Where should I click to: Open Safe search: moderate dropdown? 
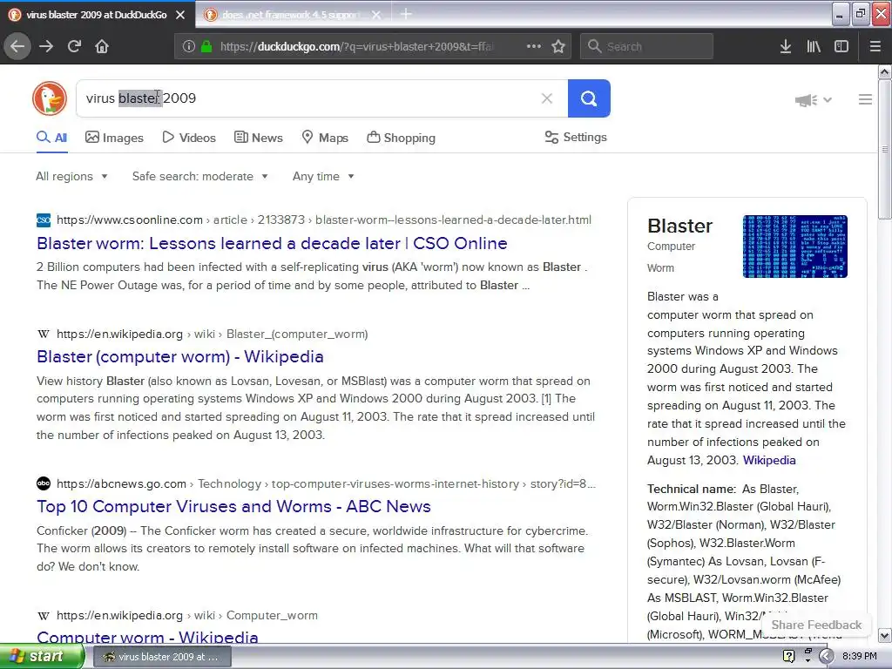[x=200, y=176]
